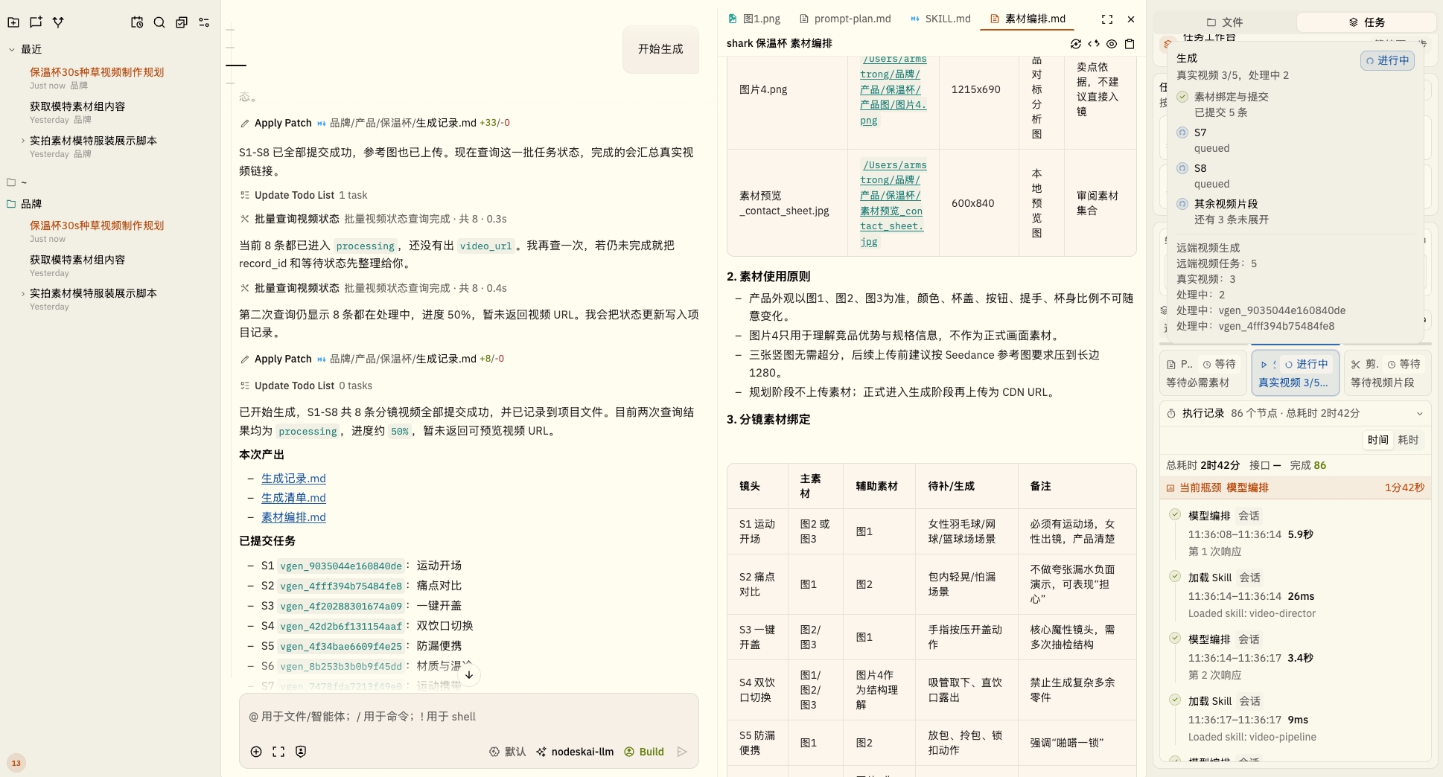Expand the composer with the fullscreen icon

278,752
